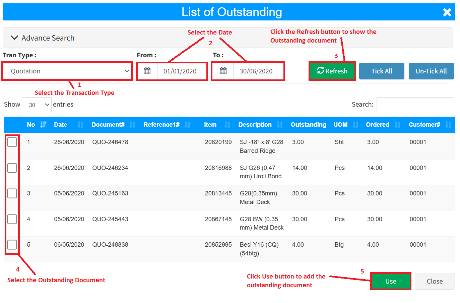Check the box for QUO-248838

click(12, 245)
